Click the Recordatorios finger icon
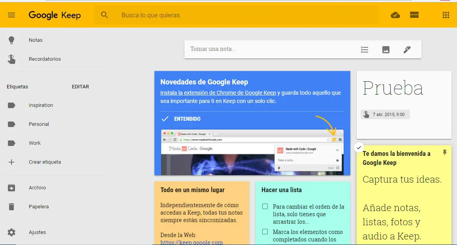This screenshot has height=245, width=457. 11,59
